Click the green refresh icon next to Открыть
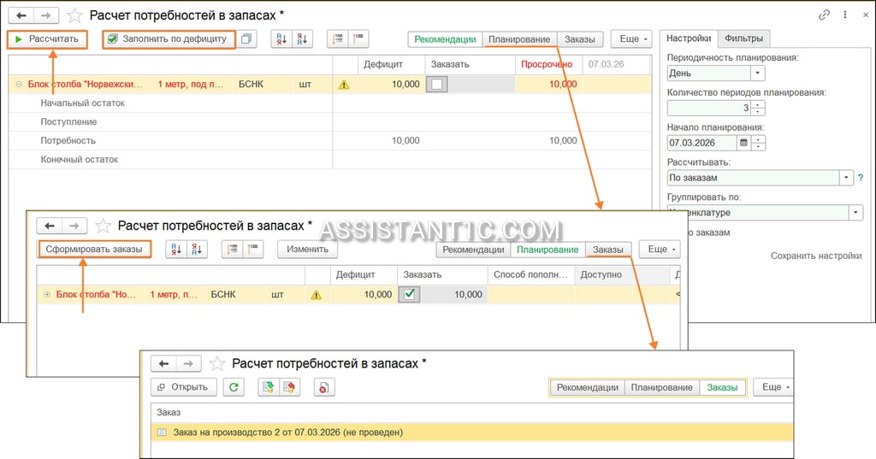This screenshot has width=876, height=459. (234, 387)
